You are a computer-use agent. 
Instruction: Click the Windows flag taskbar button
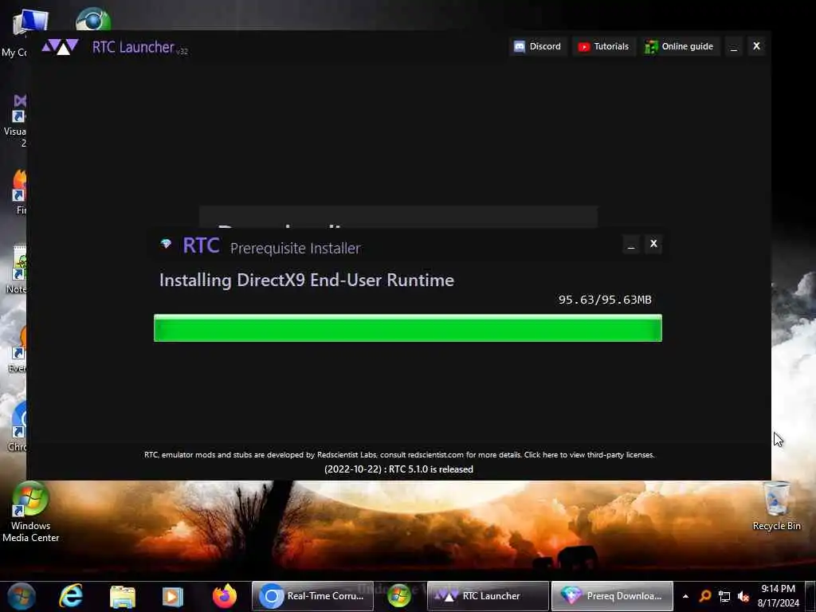399,596
